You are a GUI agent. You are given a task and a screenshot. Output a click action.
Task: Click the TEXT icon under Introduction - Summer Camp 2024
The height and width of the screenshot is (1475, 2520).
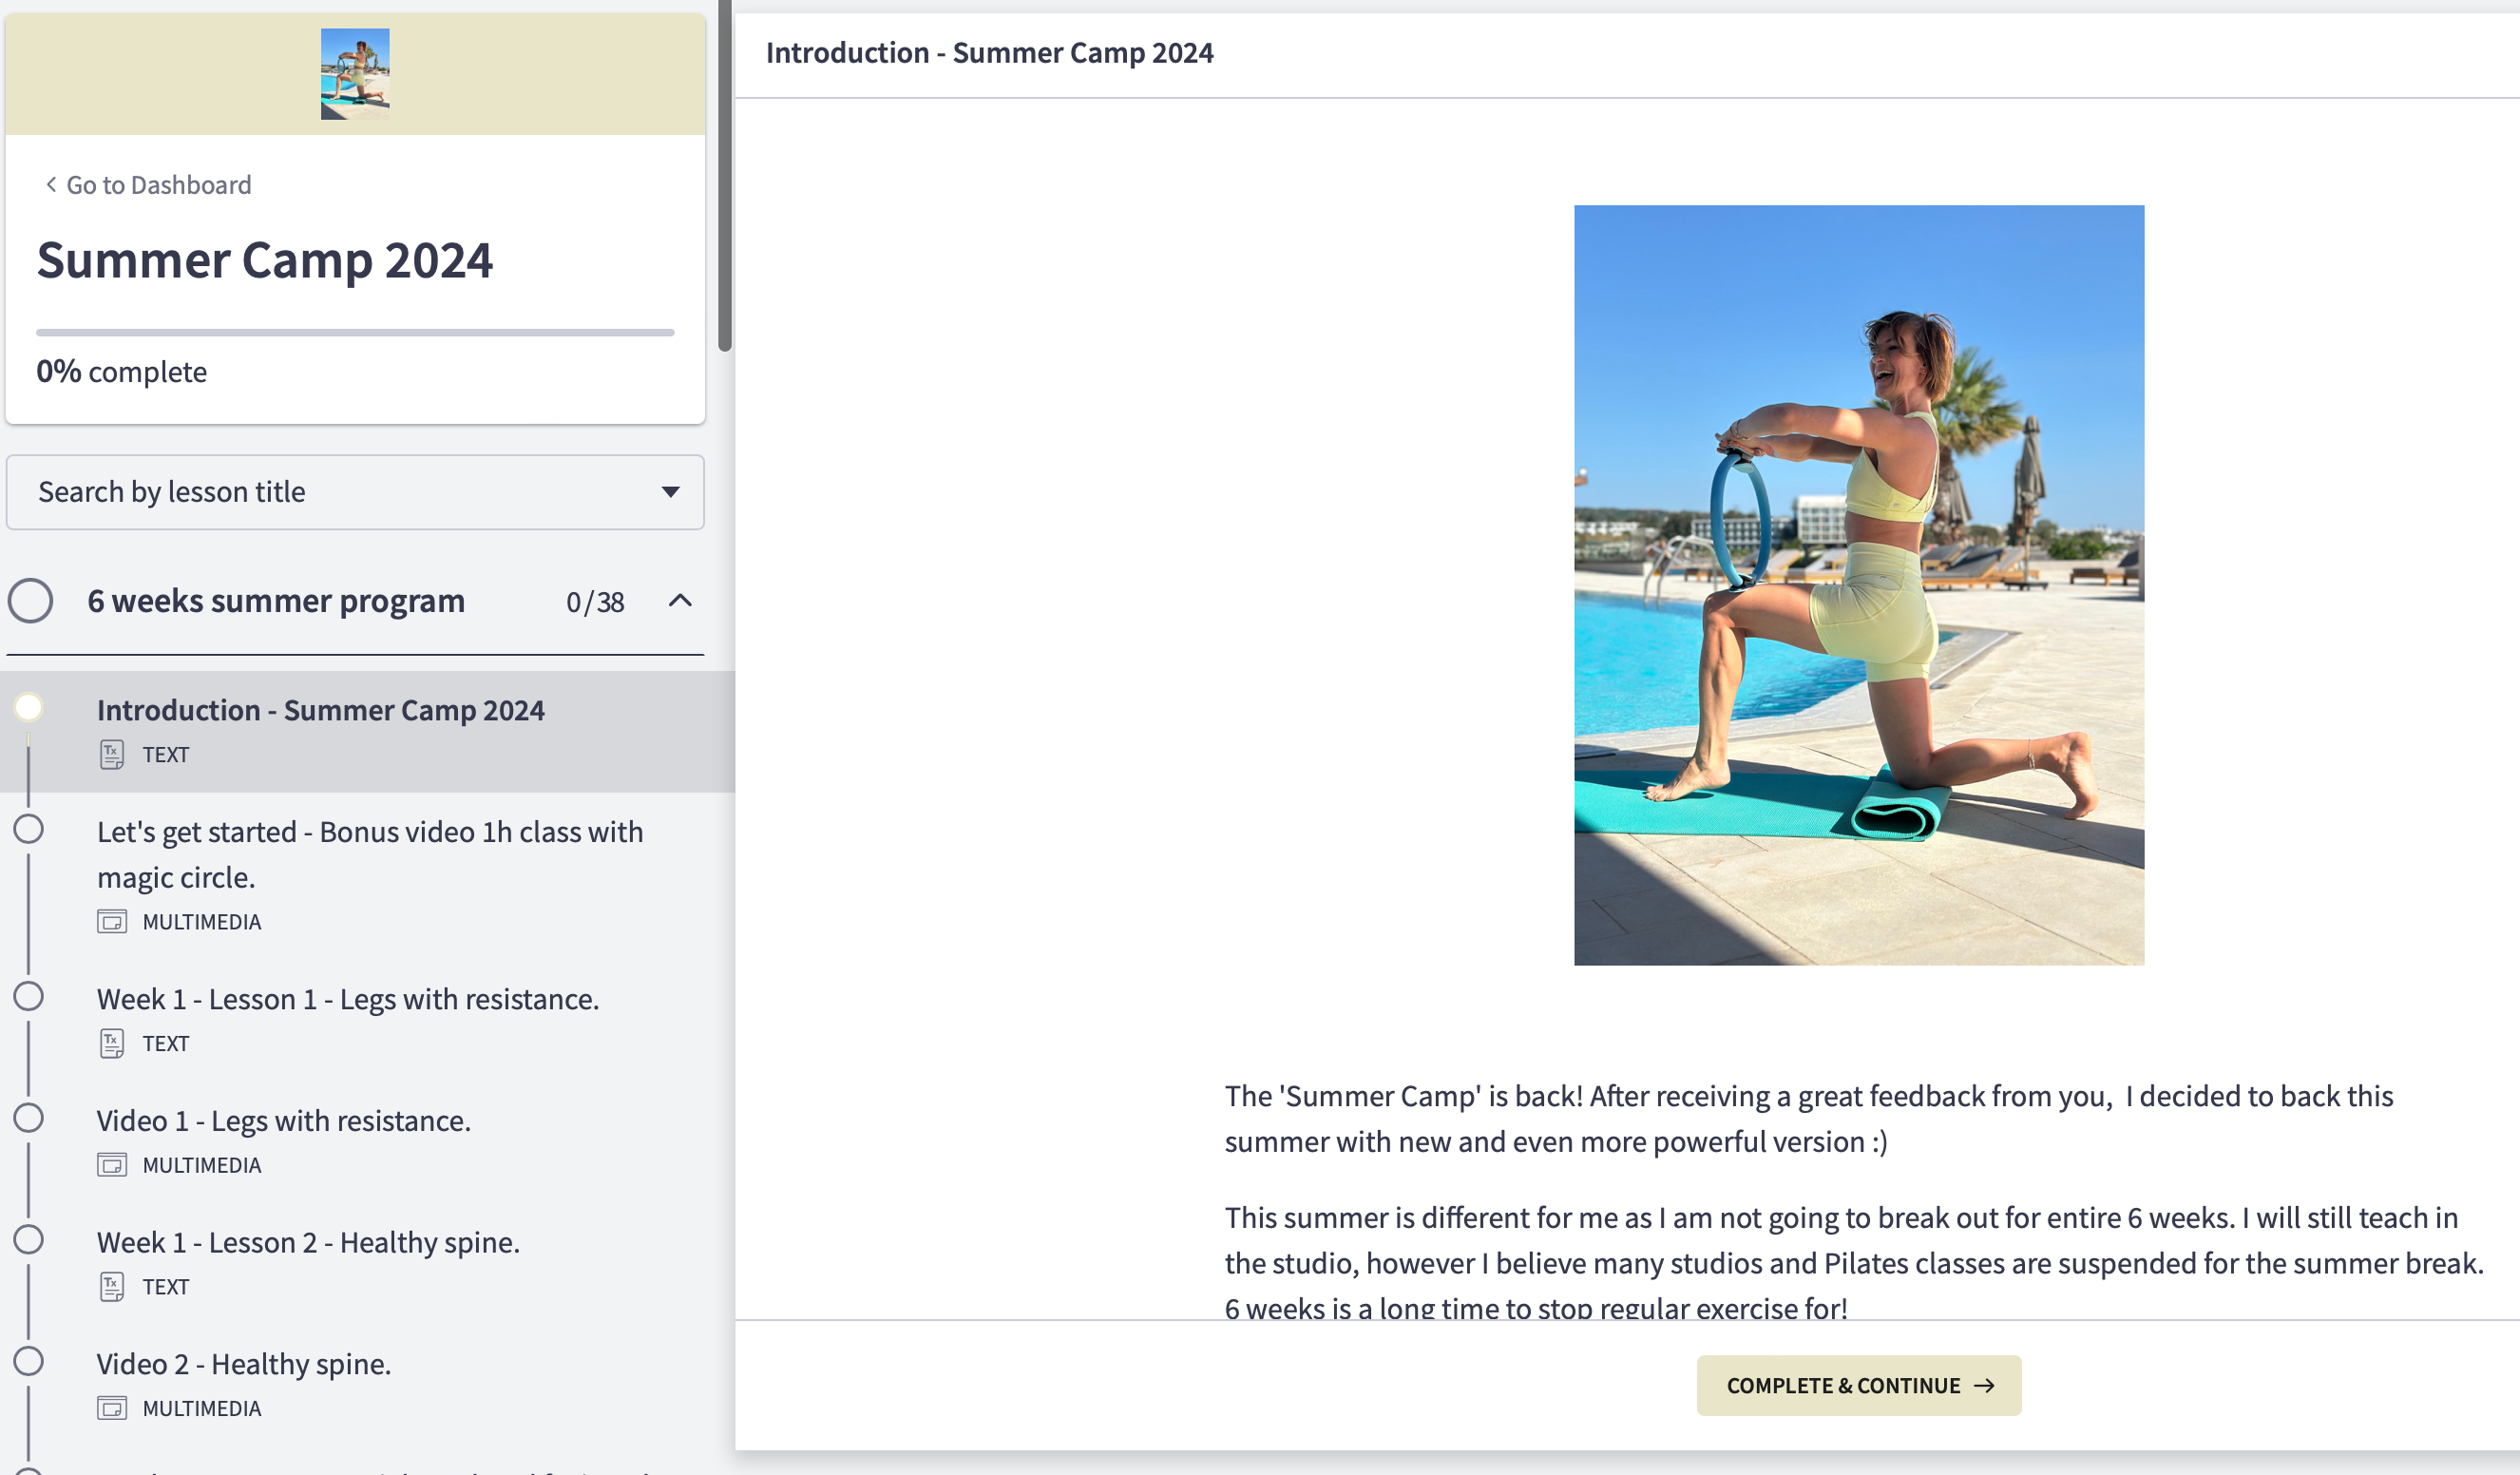[113, 754]
